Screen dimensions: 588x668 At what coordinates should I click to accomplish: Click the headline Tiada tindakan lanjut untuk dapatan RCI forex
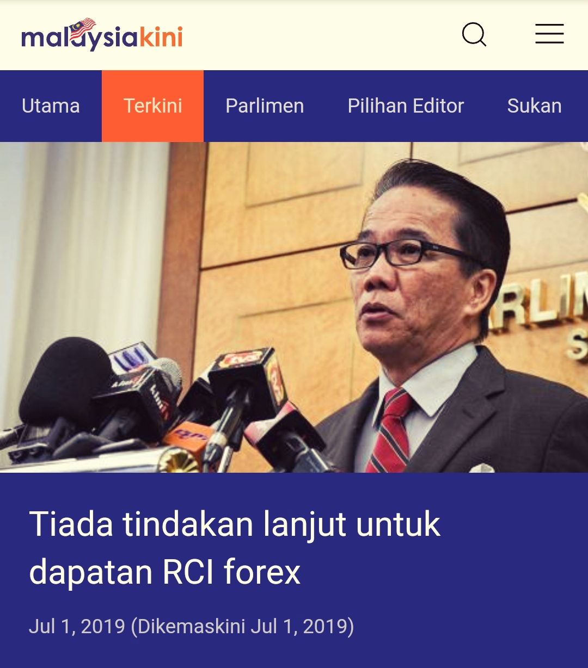tap(235, 548)
